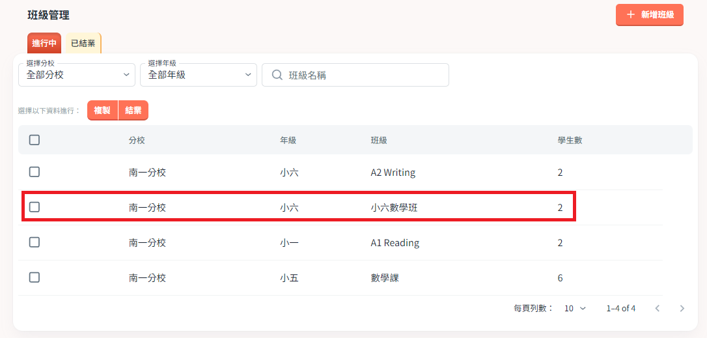Screen dimensions: 707x338
Task: Go to next page arrow
Action: [x=682, y=309]
